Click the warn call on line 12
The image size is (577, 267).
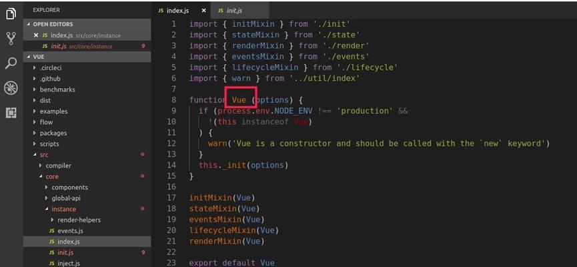tap(217, 144)
